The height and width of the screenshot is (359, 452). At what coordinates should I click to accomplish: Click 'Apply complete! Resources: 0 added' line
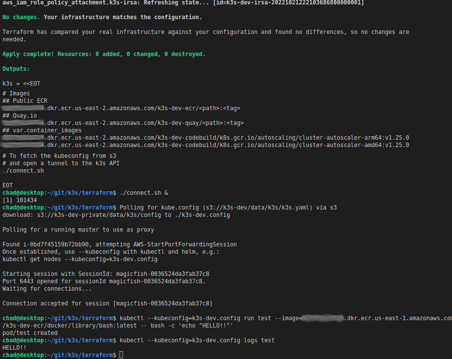pos(104,54)
